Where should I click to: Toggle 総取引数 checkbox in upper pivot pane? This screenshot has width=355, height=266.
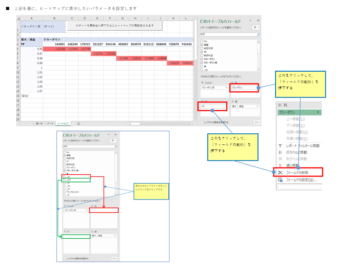click(x=202, y=48)
